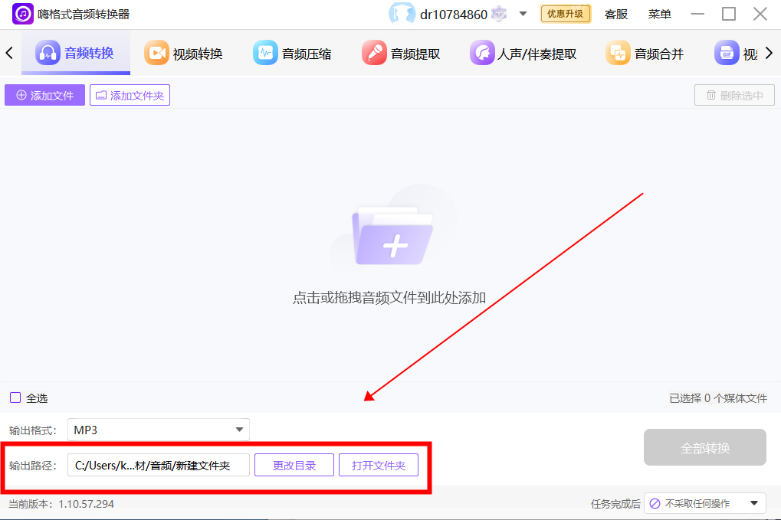This screenshot has width=781, height=520.
Task: Click the 打开文件夹 open folder button
Action: [378, 465]
